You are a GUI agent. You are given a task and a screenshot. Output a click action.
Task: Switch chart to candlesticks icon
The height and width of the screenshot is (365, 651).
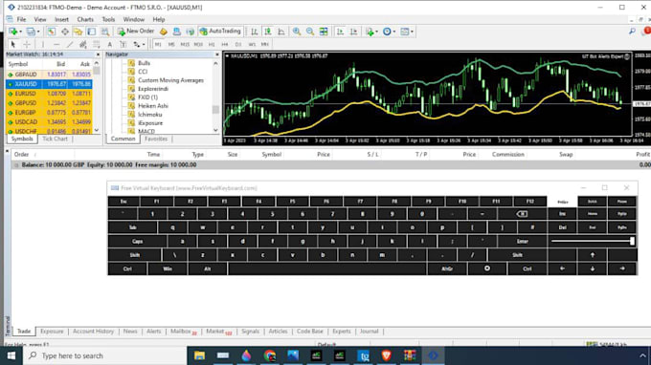click(268, 32)
